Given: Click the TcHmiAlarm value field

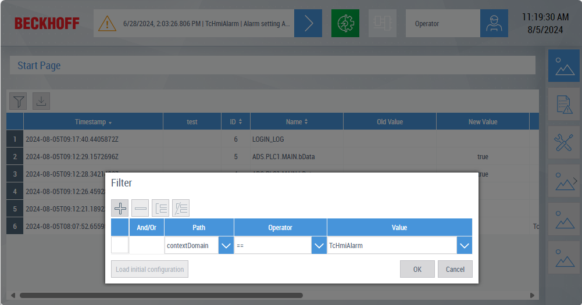Looking at the screenshot, I should point(392,246).
